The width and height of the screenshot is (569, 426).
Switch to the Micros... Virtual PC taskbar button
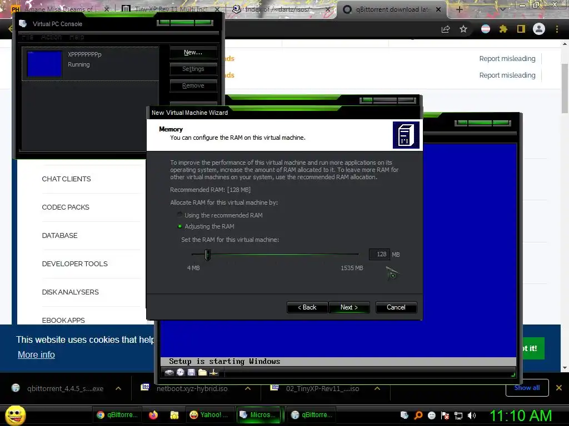(259, 415)
